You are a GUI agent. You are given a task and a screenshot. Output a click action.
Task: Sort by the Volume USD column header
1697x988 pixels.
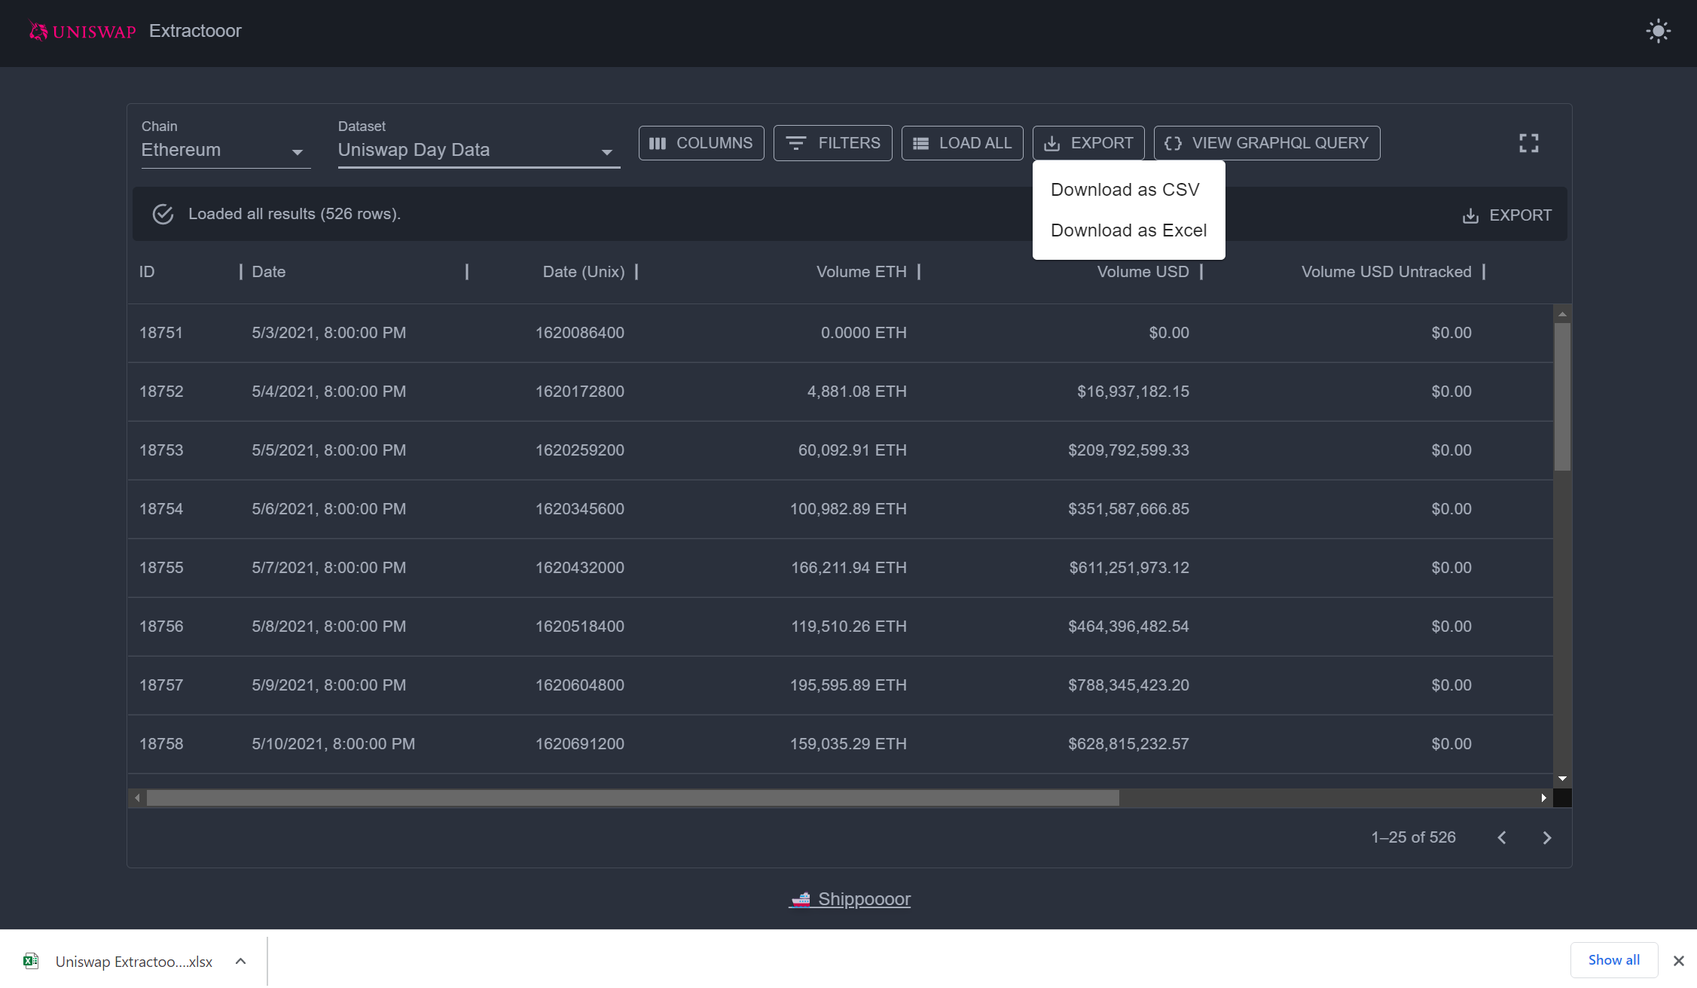tap(1143, 272)
